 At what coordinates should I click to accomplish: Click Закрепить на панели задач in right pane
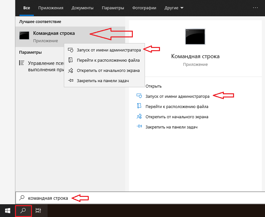point(171,127)
